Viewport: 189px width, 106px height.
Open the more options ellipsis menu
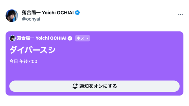click(x=181, y=15)
